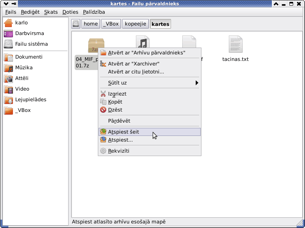Open the Attēli folder icon

8,78
